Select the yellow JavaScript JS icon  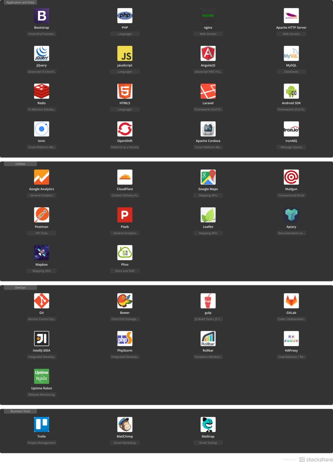click(x=125, y=54)
